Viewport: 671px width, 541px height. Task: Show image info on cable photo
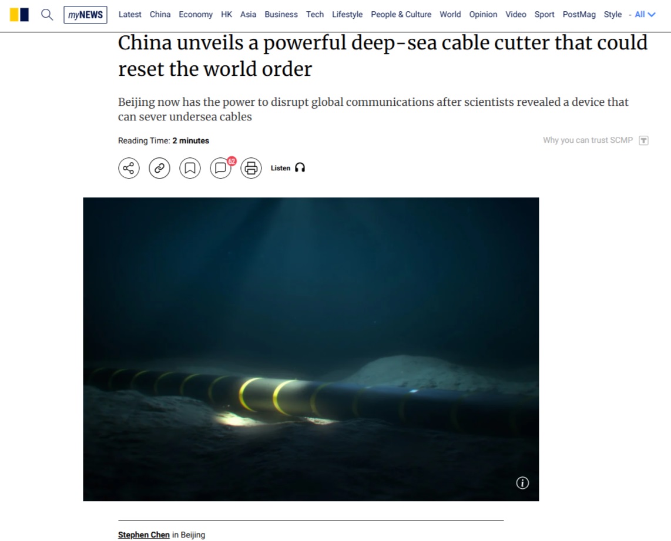click(522, 483)
